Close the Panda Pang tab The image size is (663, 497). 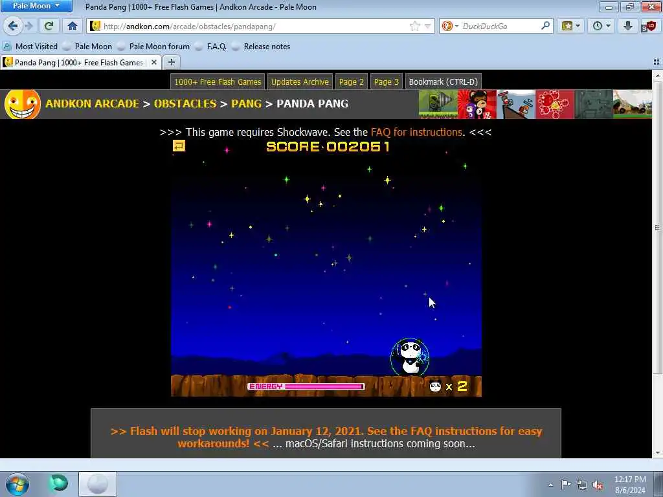154,62
